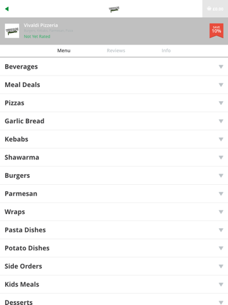The width and height of the screenshot is (228, 305).
Task: Switch to the Reviews tab
Action: click(116, 51)
